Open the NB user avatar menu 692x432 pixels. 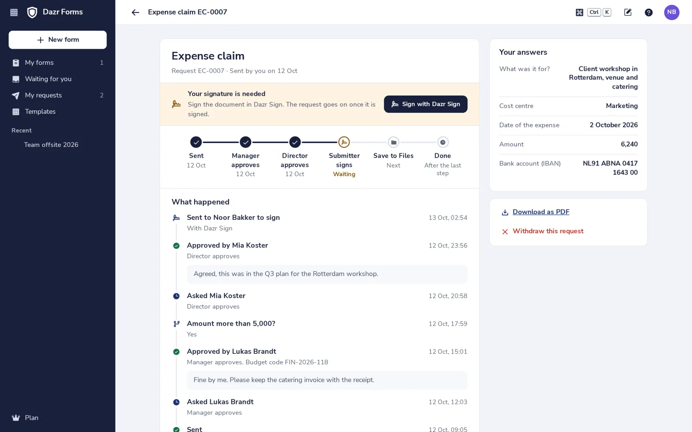672,13
